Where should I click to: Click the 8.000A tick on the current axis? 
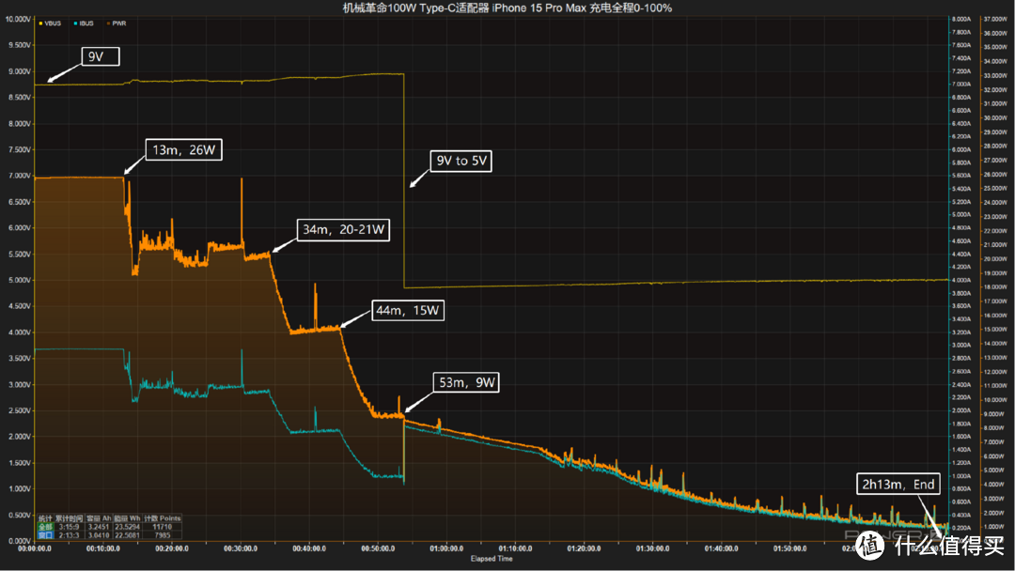961,20
